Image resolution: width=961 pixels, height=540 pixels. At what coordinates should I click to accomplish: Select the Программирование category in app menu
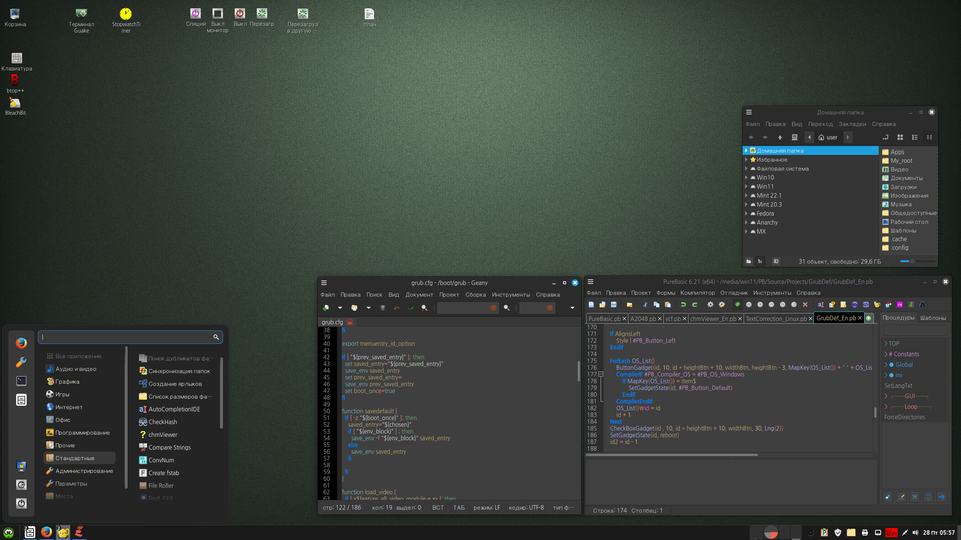coord(82,432)
